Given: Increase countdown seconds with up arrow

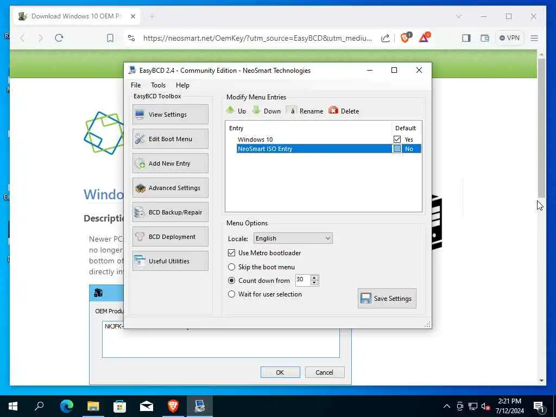Looking at the screenshot, I should pyautogui.click(x=314, y=277).
